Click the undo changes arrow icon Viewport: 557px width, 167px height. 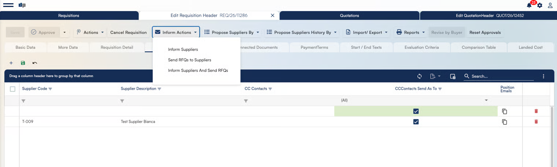[x=35, y=63]
